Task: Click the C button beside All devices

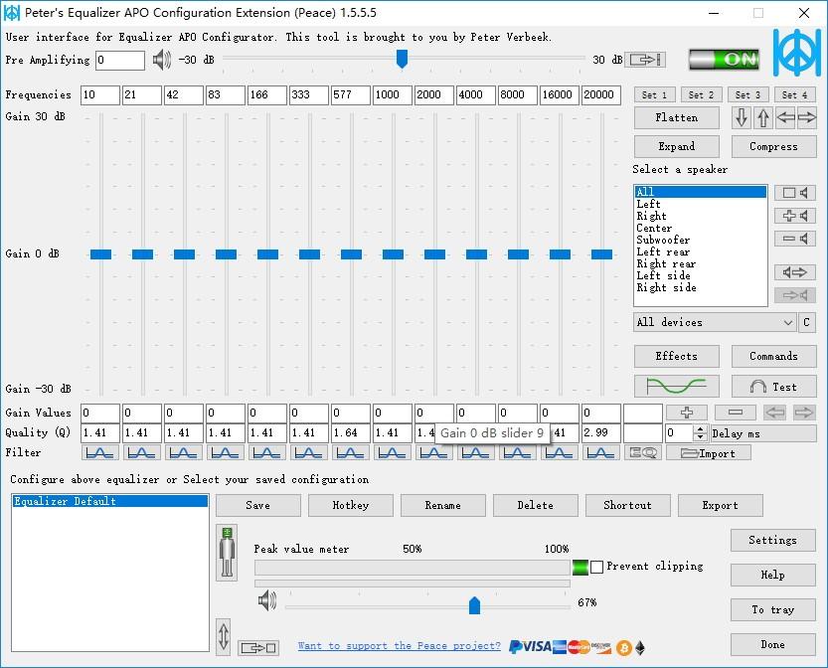Action: (806, 322)
